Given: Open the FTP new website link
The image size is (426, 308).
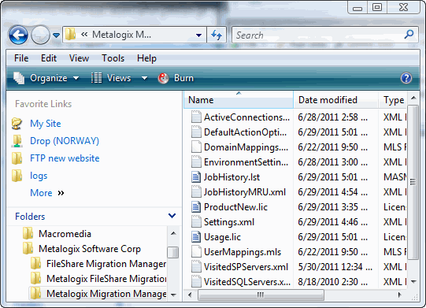Looking at the screenshot, I should pos(65,158).
